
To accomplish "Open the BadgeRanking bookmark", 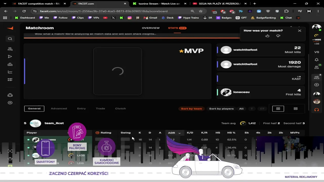I will 263,18.
